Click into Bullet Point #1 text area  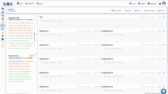click(x=70, y=39)
